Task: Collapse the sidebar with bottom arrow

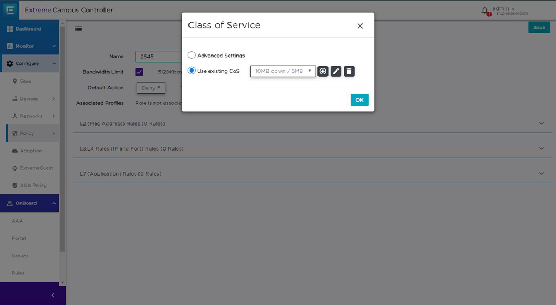Action: coord(53,295)
